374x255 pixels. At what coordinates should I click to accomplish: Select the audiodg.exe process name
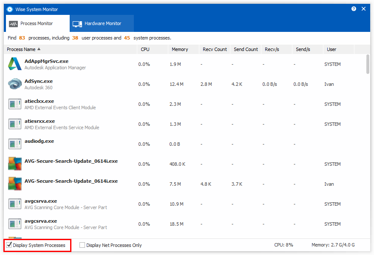[x=40, y=141]
